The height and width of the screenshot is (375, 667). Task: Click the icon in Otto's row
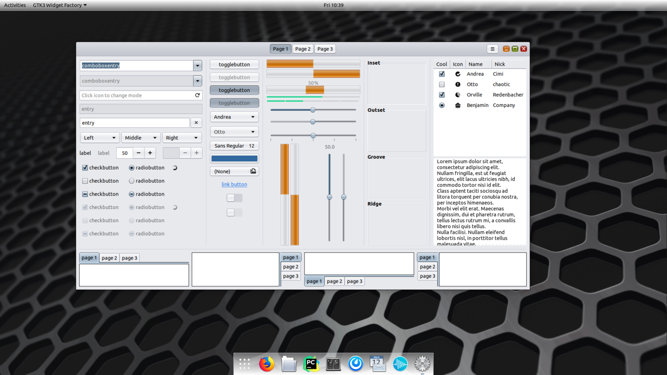coord(458,84)
